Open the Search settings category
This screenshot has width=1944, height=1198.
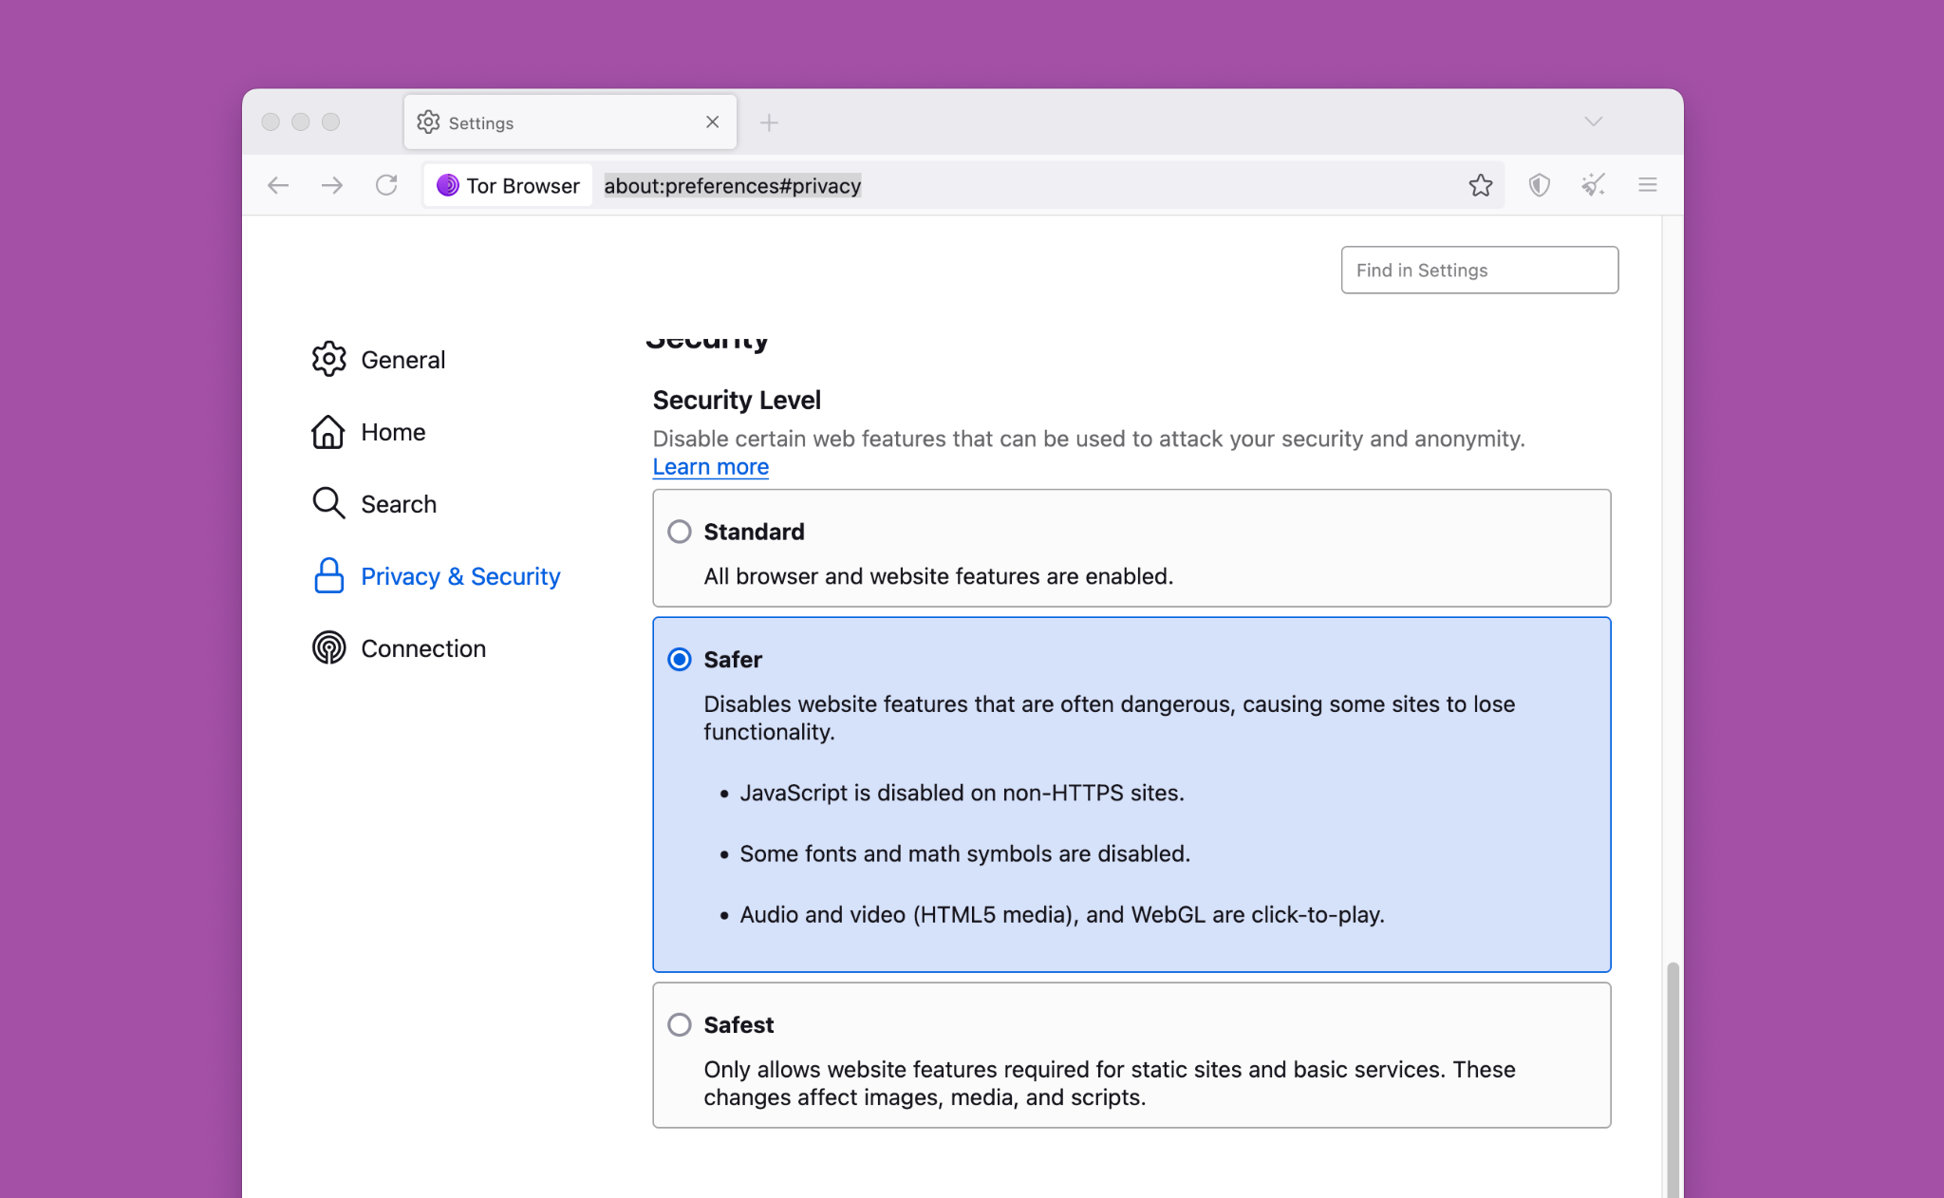[x=398, y=504]
